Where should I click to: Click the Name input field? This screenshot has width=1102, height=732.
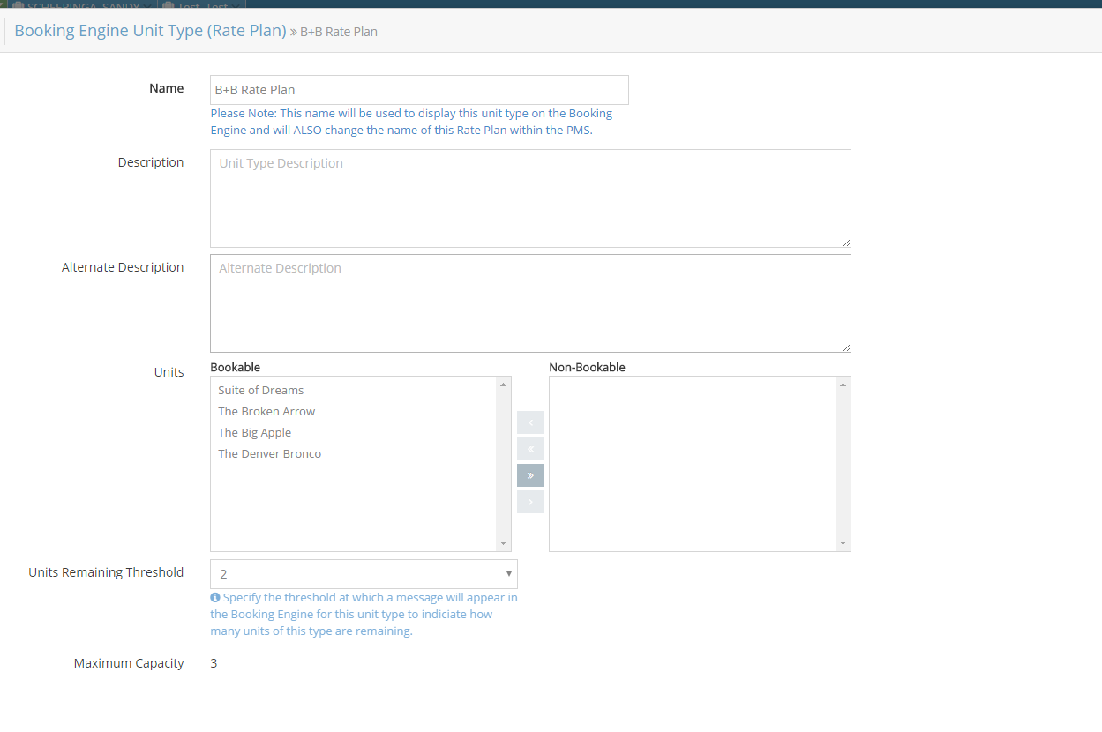419,90
